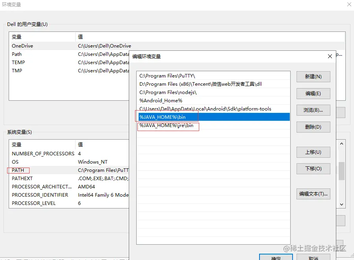Click the system variables scrollbar thumb
The width and height of the screenshot is (354, 260).
(341, 171)
